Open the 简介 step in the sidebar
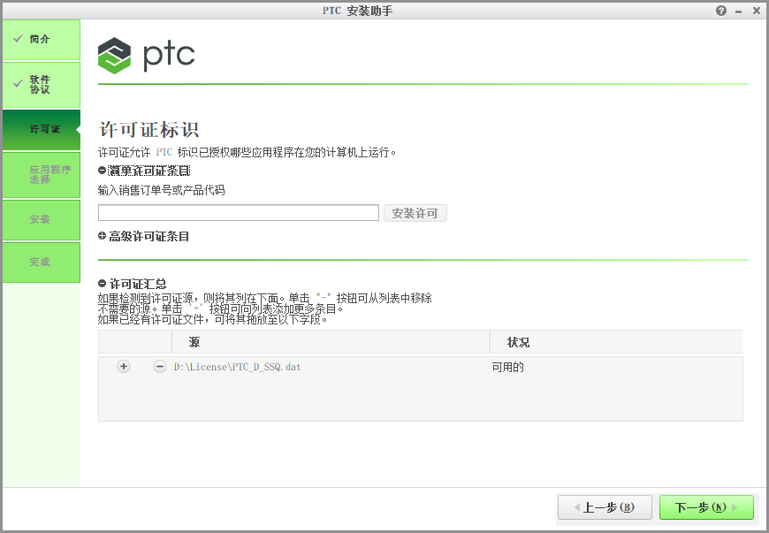Viewport: 769px width, 533px height. tap(42, 40)
